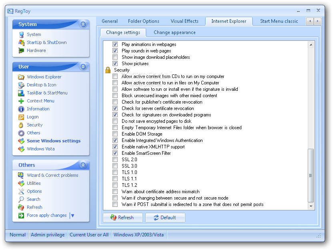Click the Windows XP/2003/Vista status entry
The image size is (333, 250).
coord(138,235)
